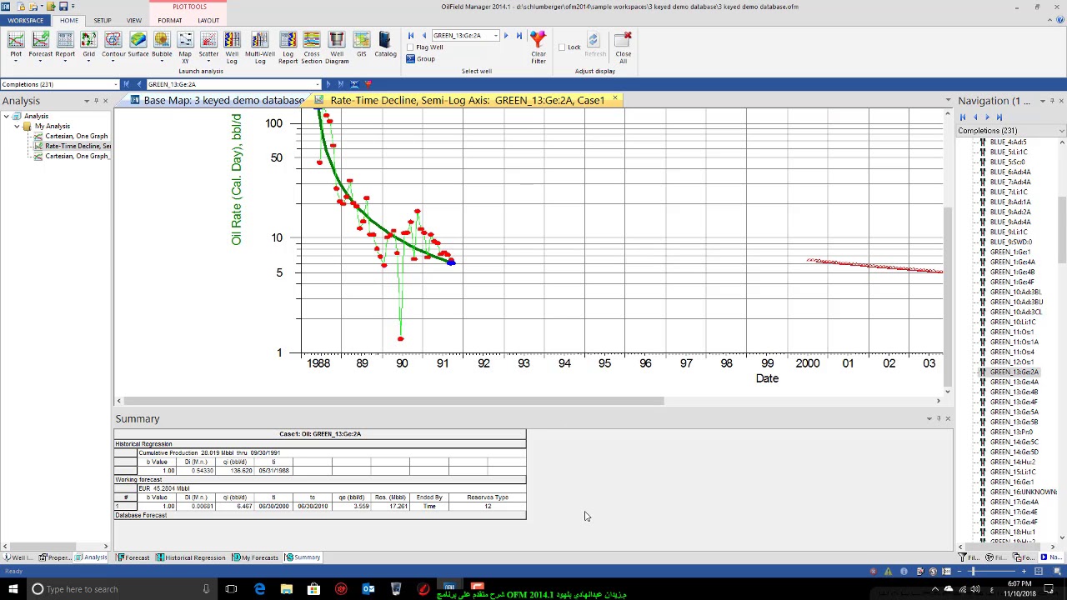The image size is (1067, 600).
Task: Open the Well Diagram tool
Action: coord(337,47)
